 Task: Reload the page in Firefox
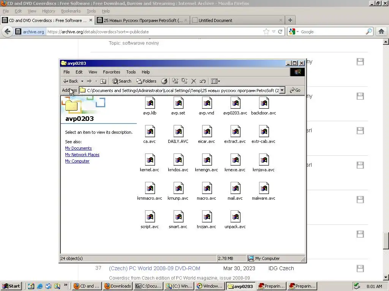(x=280, y=32)
